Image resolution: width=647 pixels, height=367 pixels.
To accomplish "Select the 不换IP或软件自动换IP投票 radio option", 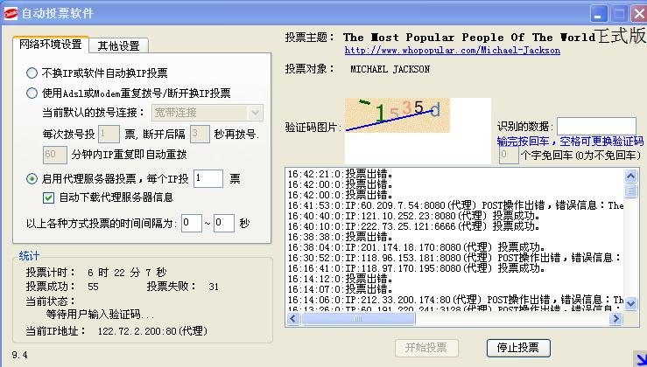I will [x=32, y=73].
